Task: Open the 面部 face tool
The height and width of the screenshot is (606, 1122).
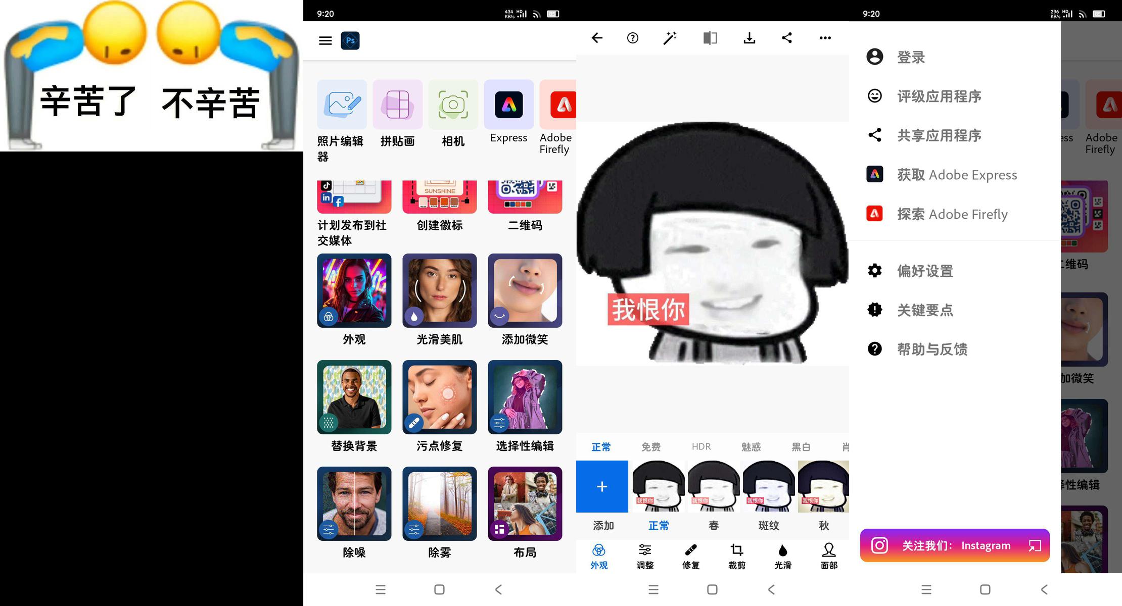Action: coord(829,555)
